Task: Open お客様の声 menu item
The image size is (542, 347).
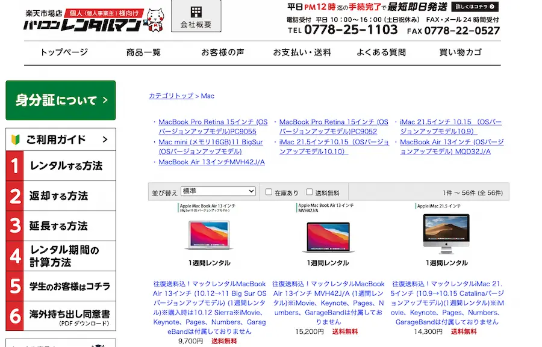Action: [223, 52]
